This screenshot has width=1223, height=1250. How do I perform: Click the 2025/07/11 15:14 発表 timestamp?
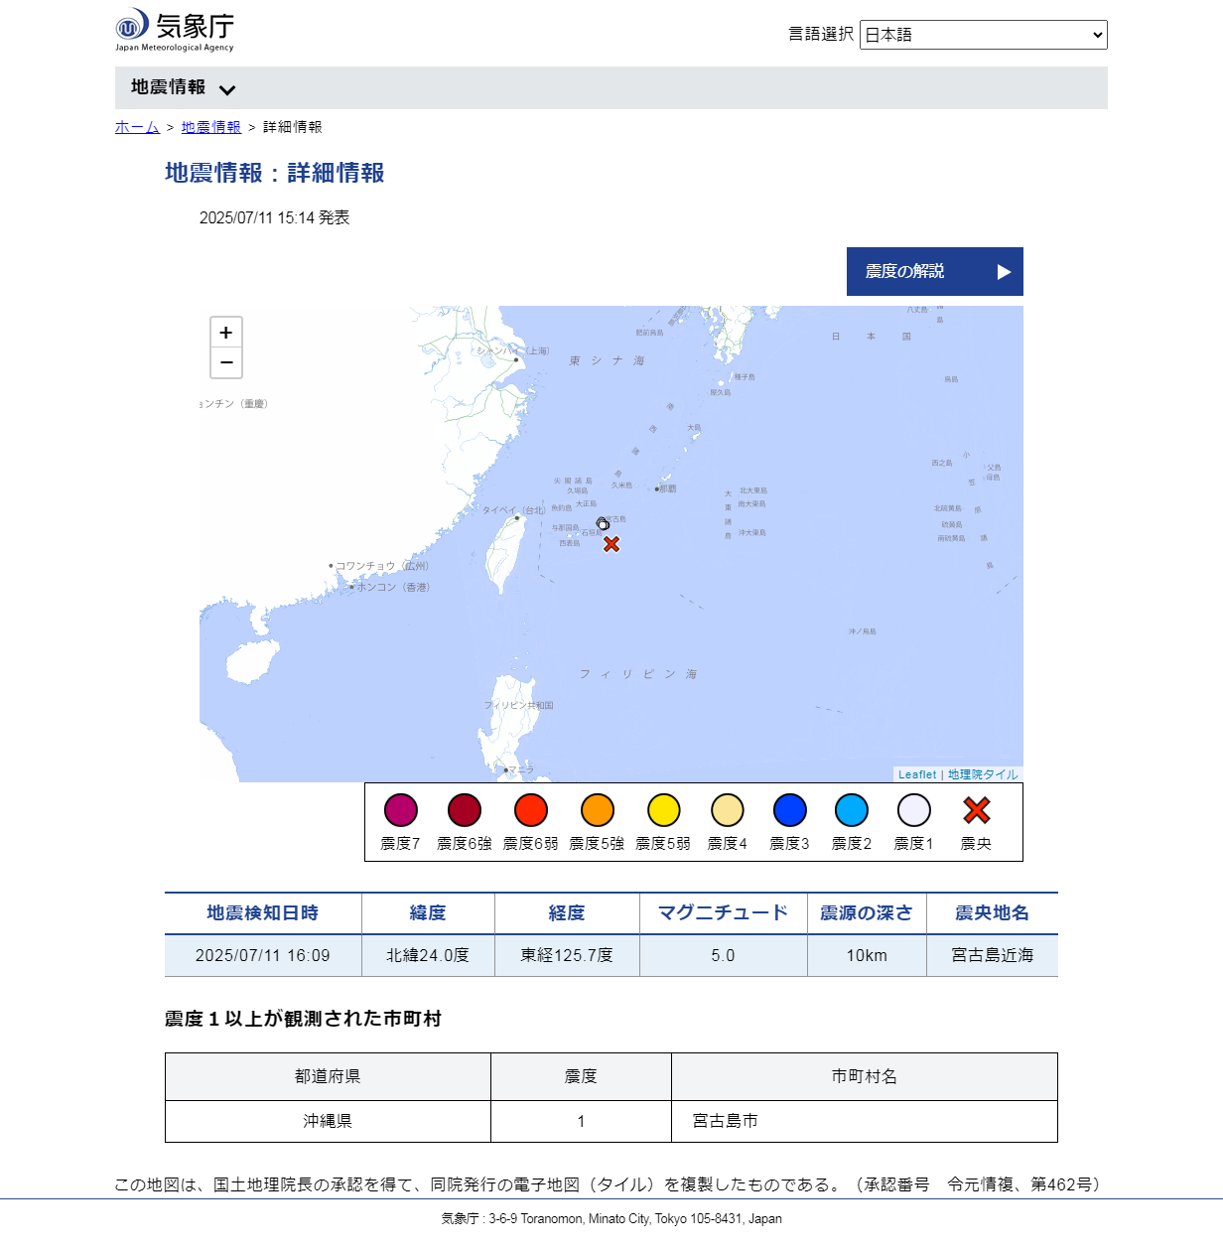click(275, 217)
